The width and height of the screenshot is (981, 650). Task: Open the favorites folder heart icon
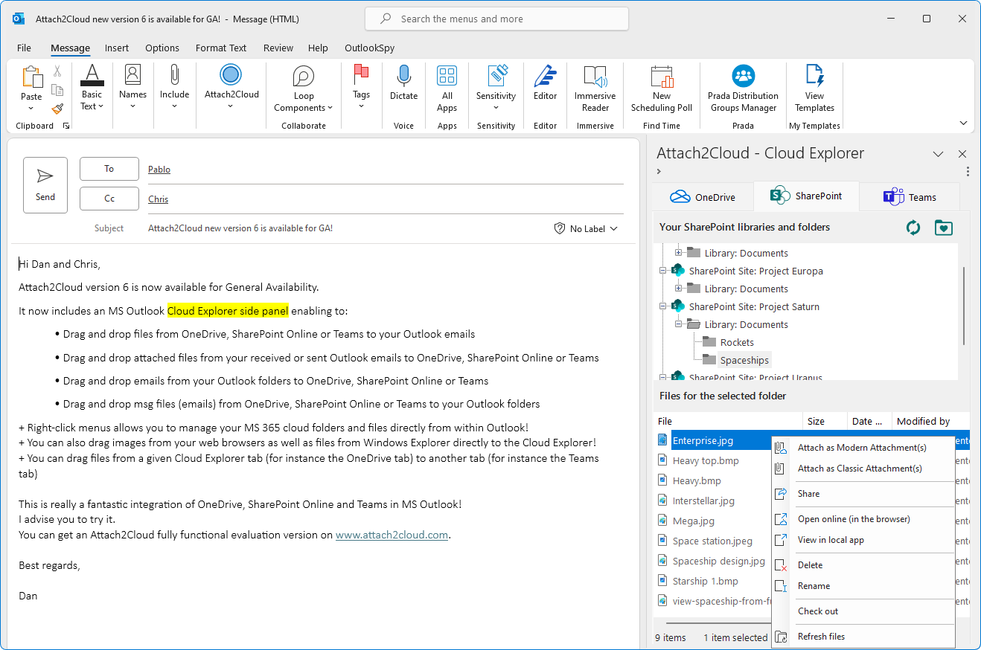(943, 228)
